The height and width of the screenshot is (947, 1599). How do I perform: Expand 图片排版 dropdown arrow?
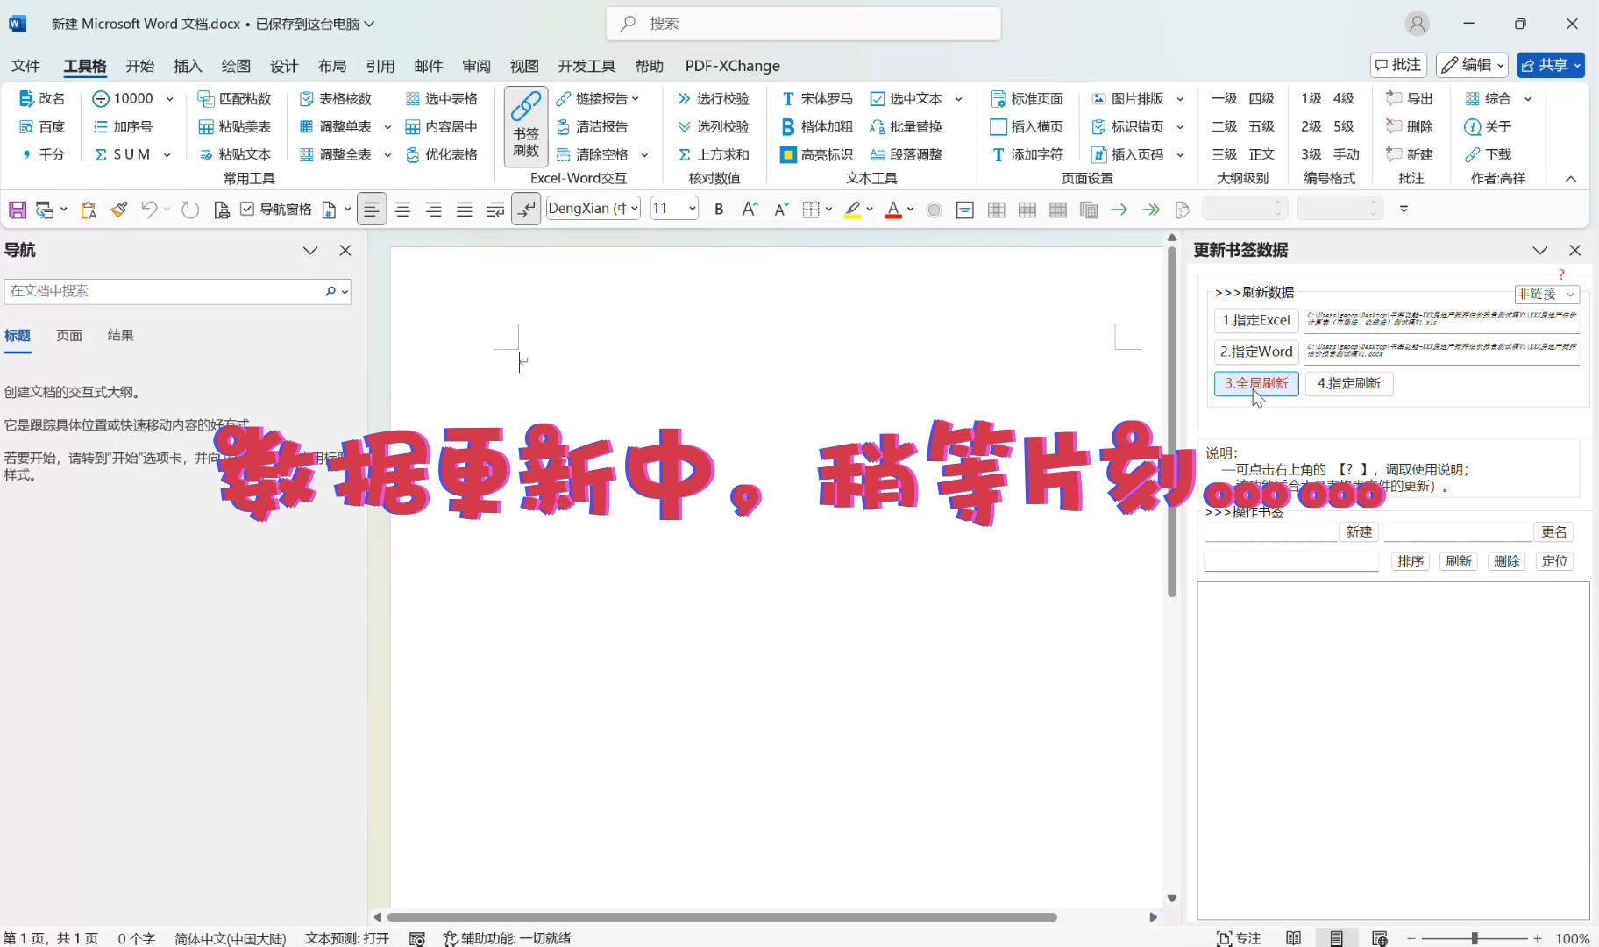[1180, 98]
